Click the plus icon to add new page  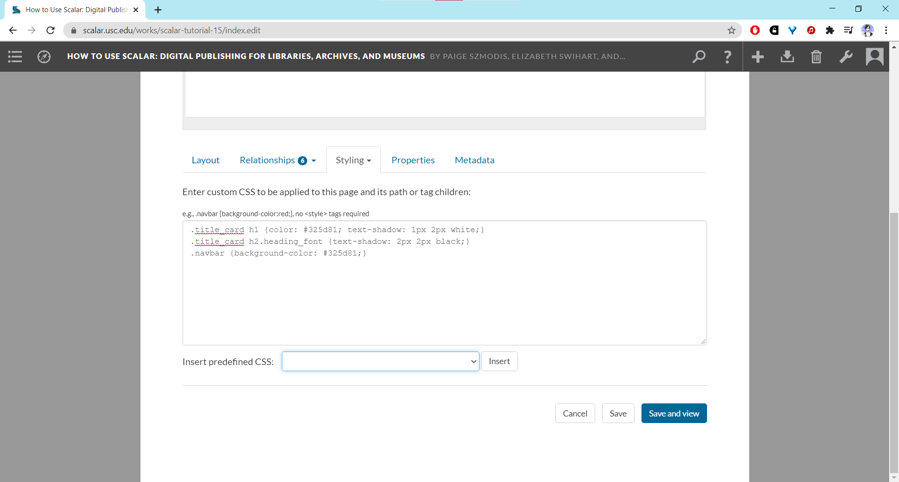point(758,57)
